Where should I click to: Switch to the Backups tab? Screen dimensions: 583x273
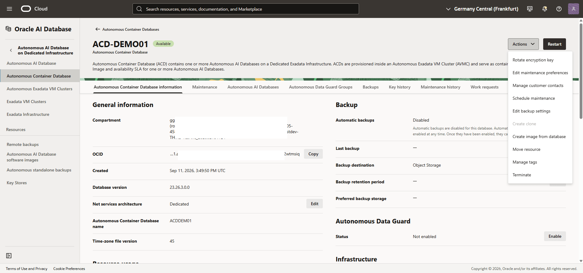click(x=371, y=87)
